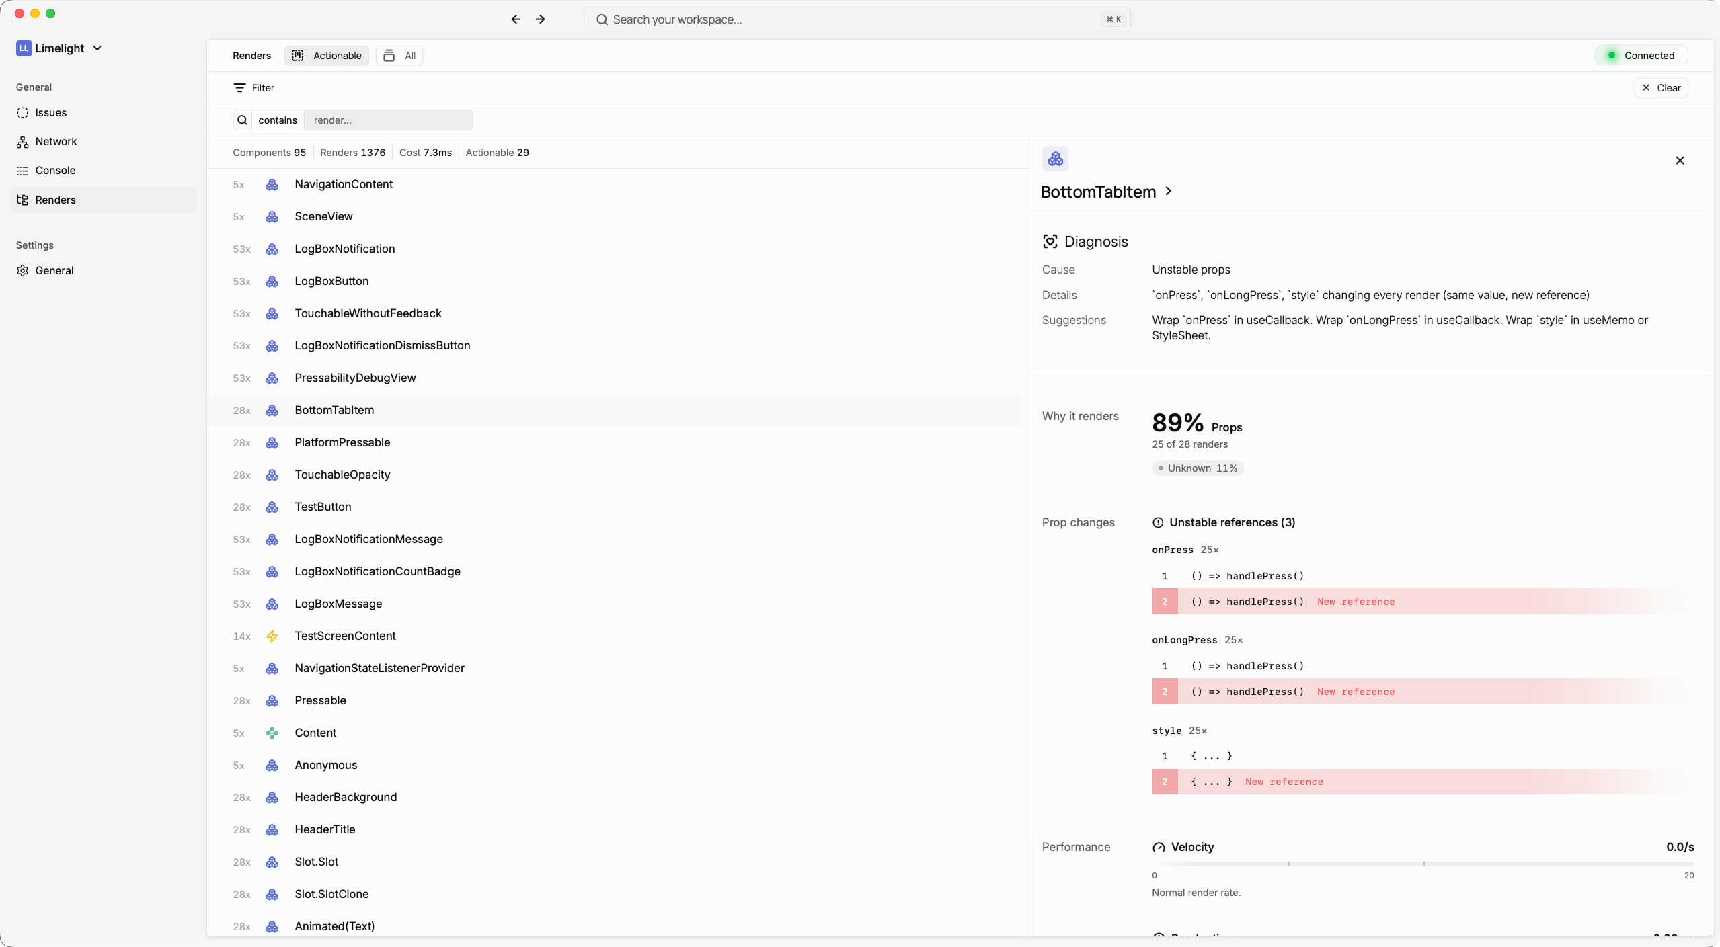Switch to the All renders tab
1720x947 pixels.
[x=399, y=55]
